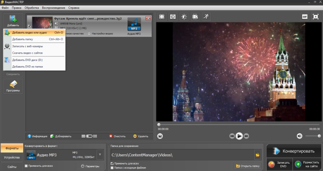This screenshot has width=323, height=171.
Task: Click the video file thumbnail in list
Action: (42, 23)
